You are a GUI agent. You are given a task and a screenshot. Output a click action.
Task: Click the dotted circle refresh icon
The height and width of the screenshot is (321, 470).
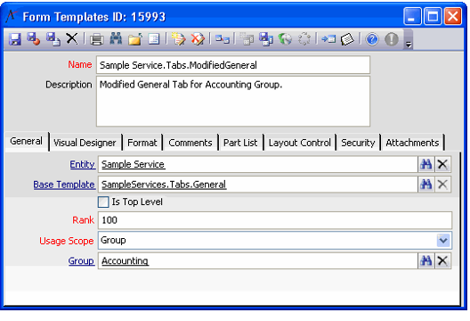tap(304, 39)
